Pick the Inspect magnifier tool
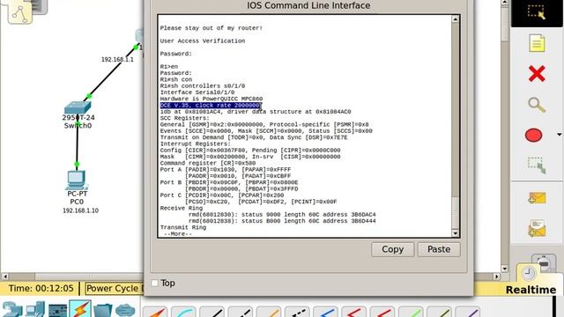564x317 pixels. 537,105
